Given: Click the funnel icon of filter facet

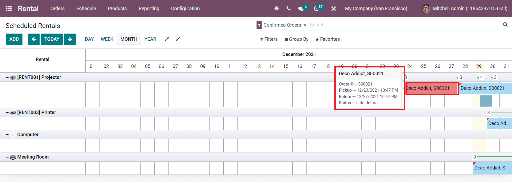Looking at the screenshot, I should click(x=259, y=25).
